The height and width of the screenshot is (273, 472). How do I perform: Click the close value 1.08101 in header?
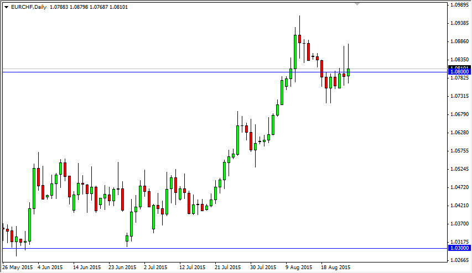pos(118,7)
